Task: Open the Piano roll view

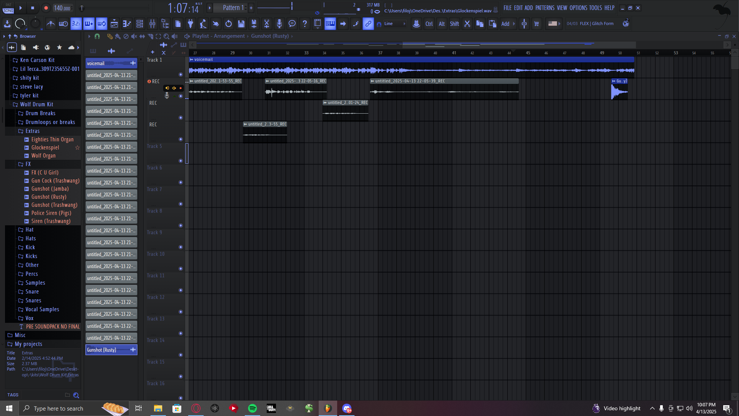Action: point(127,24)
